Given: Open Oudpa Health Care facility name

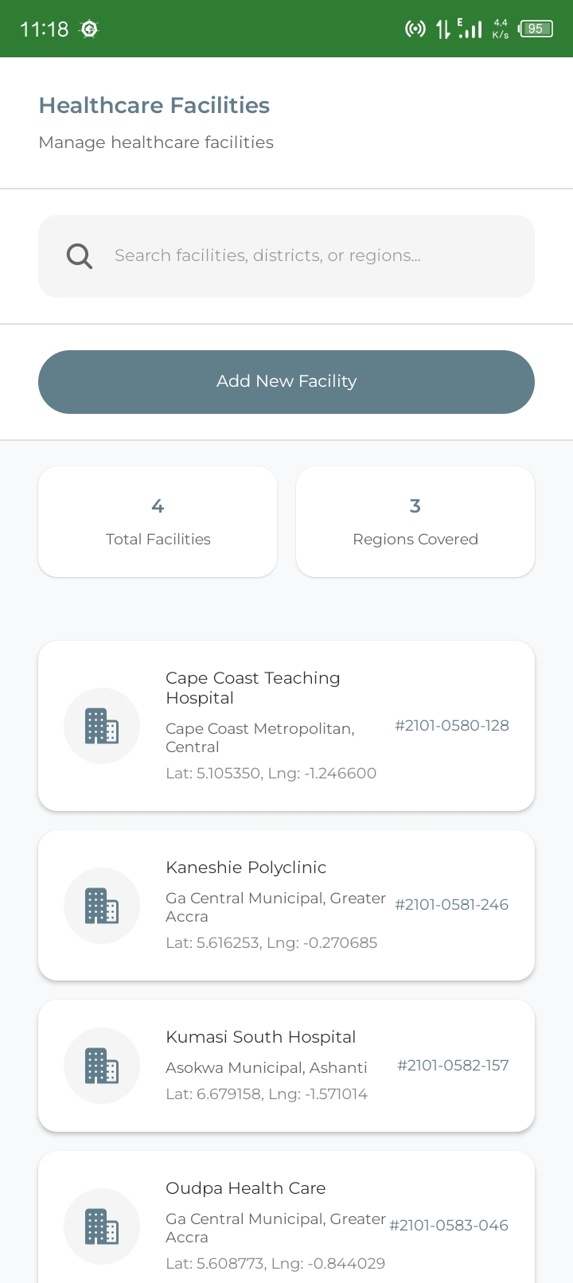Looking at the screenshot, I should click(245, 1188).
